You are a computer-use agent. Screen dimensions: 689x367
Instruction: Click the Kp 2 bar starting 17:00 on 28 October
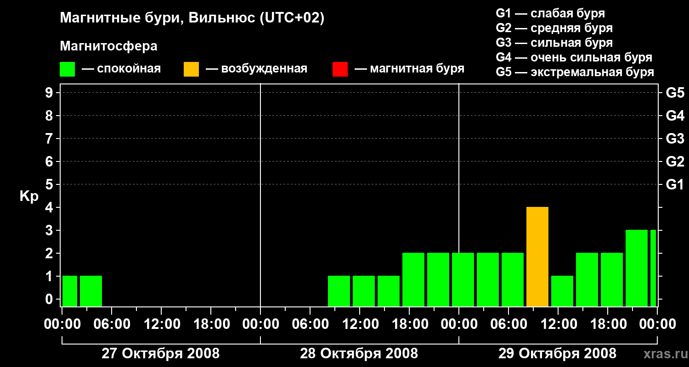413,280
